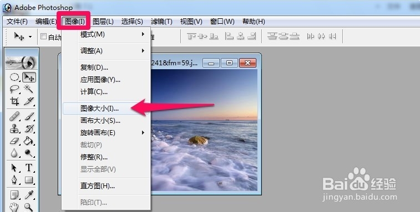420x212 pixels.
Task: Align horizontal centers in options bar
Action: click(241, 36)
